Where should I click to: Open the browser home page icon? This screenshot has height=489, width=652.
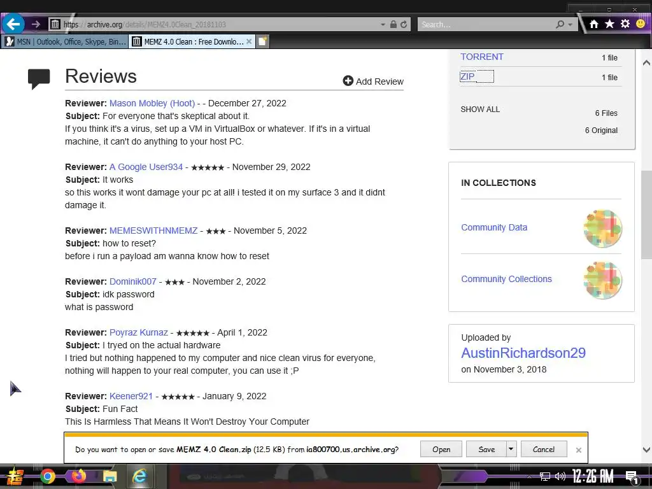pyautogui.click(x=594, y=24)
